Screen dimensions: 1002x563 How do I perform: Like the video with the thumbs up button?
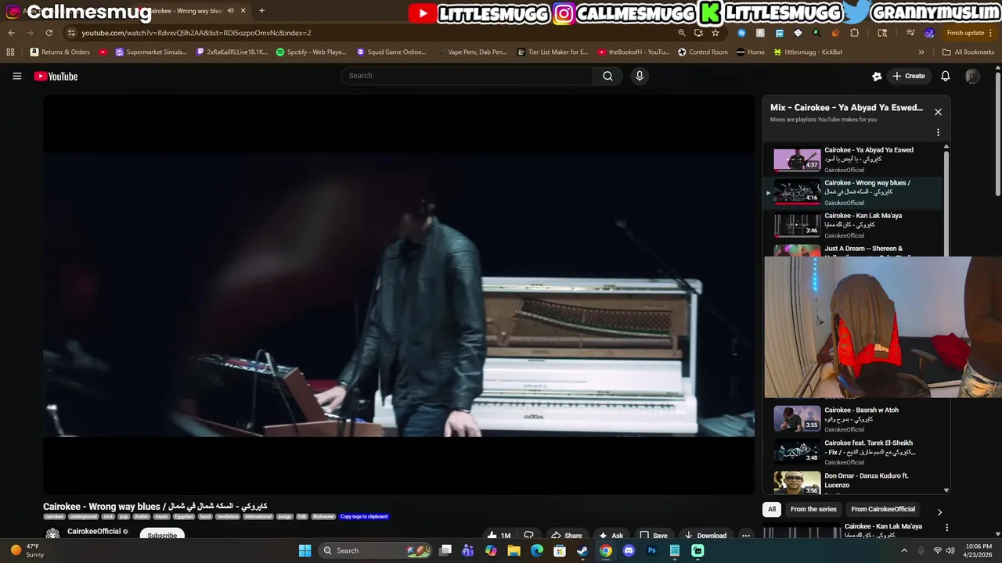click(499, 536)
